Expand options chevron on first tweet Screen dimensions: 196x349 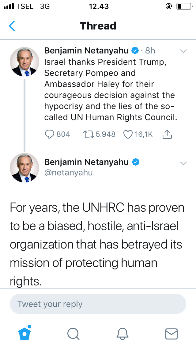click(183, 51)
